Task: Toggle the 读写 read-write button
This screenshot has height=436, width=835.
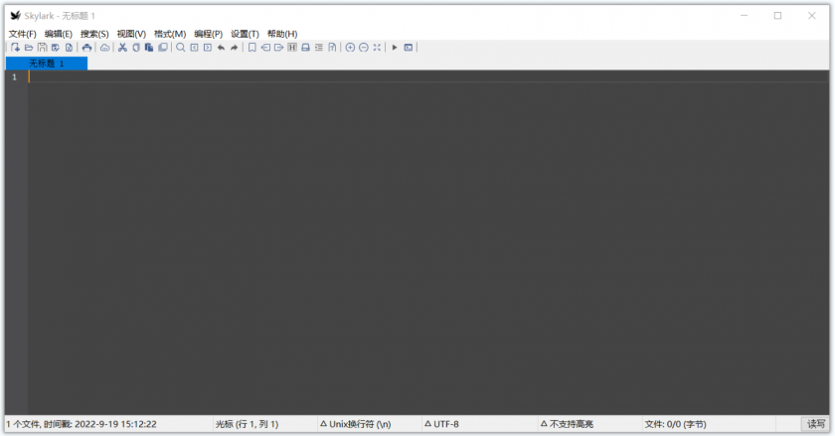Action: [x=816, y=424]
